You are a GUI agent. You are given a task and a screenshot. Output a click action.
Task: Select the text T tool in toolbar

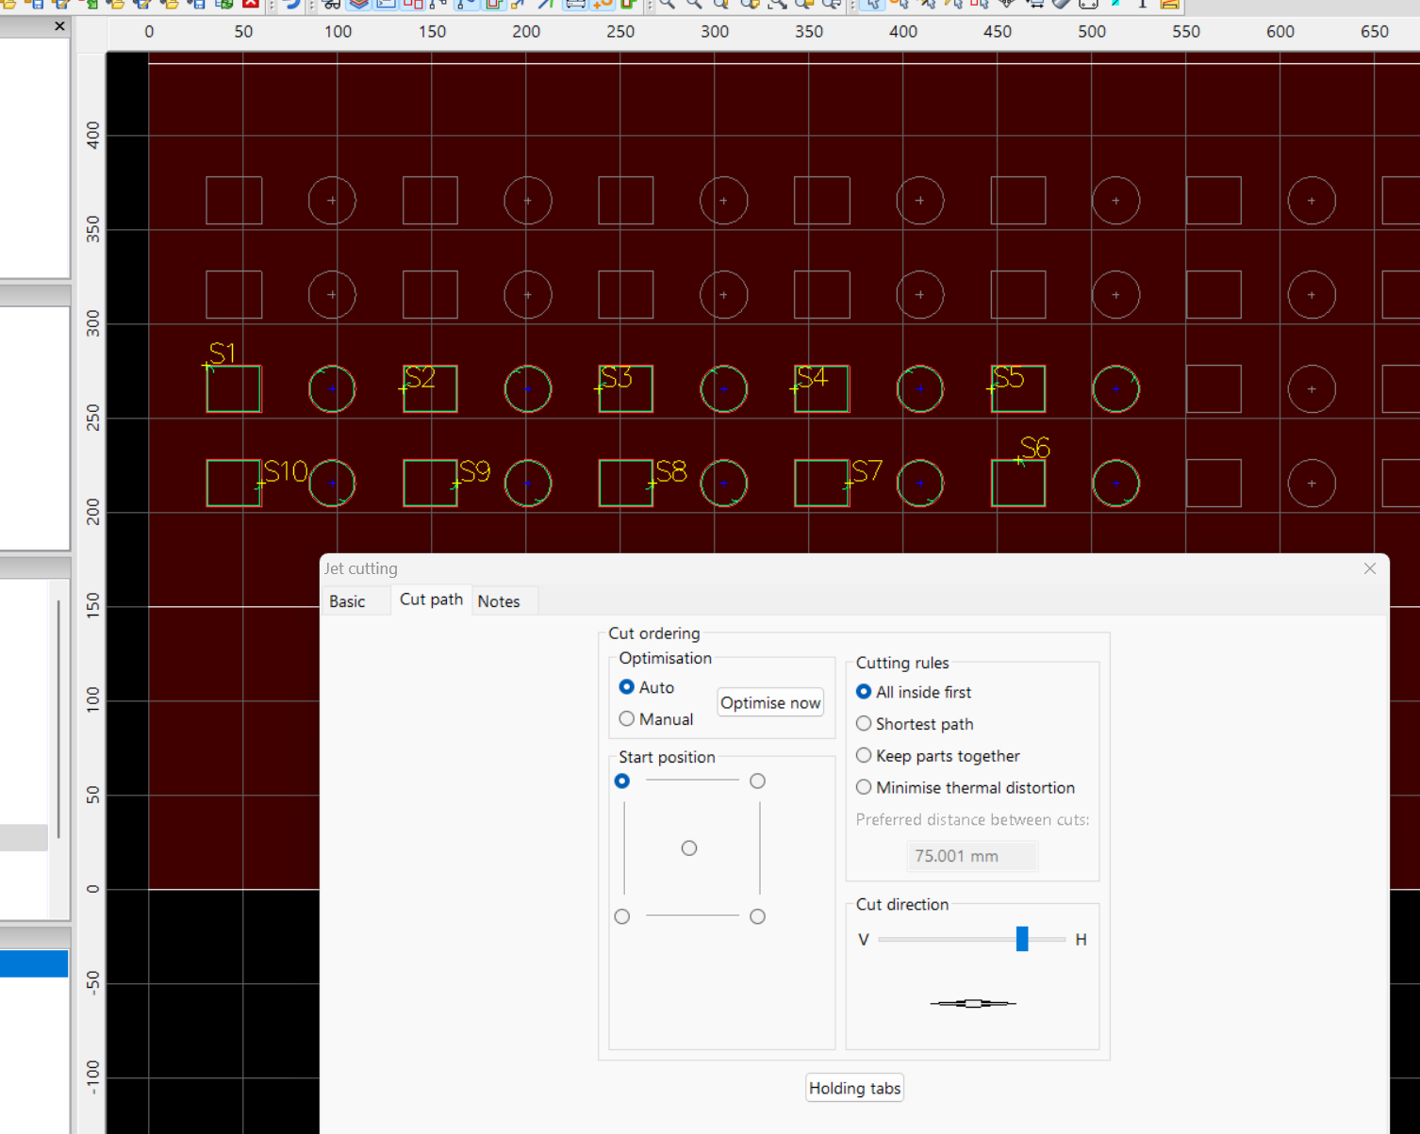[x=1143, y=4]
